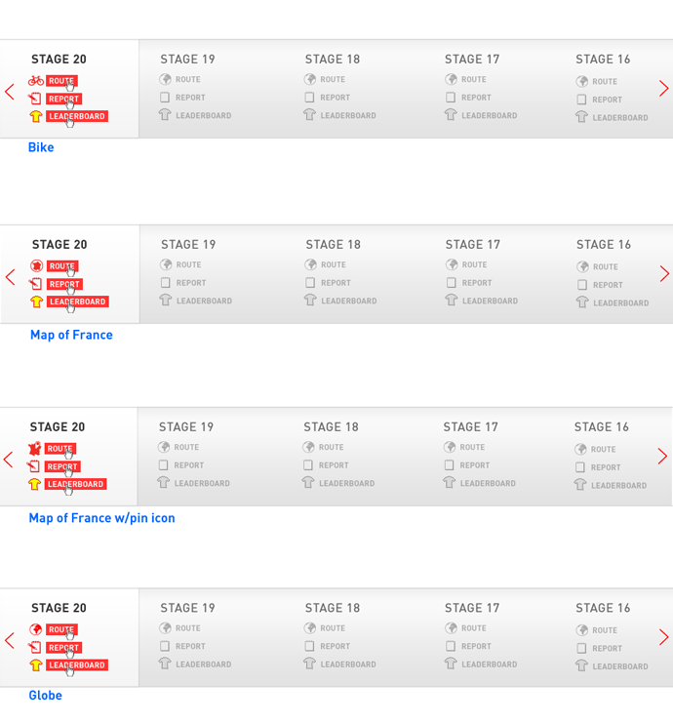Click REPORT text under Stage 19 in the Globe row
The width and height of the screenshot is (673, 724).
pyautogui.click(x=190, y=646)
